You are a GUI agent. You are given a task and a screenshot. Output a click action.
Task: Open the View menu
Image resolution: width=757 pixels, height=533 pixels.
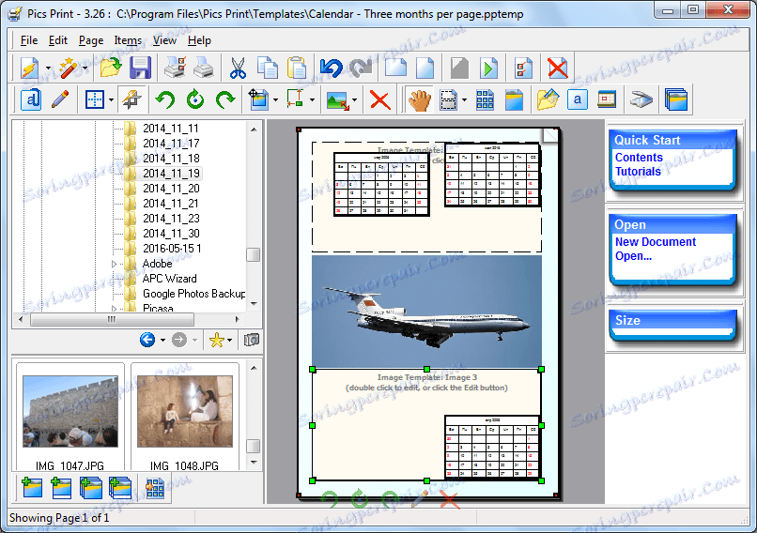164,40
